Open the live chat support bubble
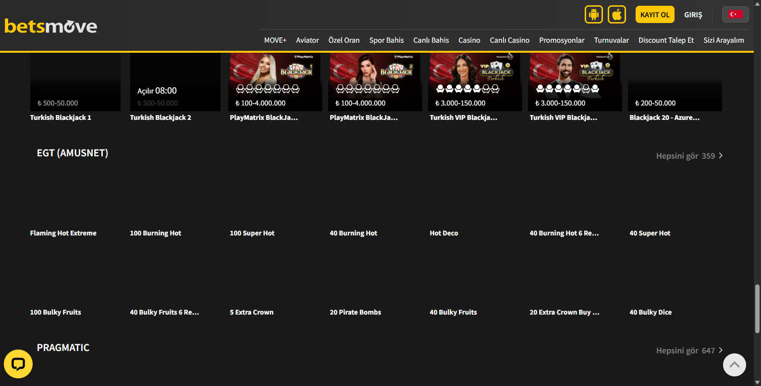The image size is (761, 386). click(18, 364)
